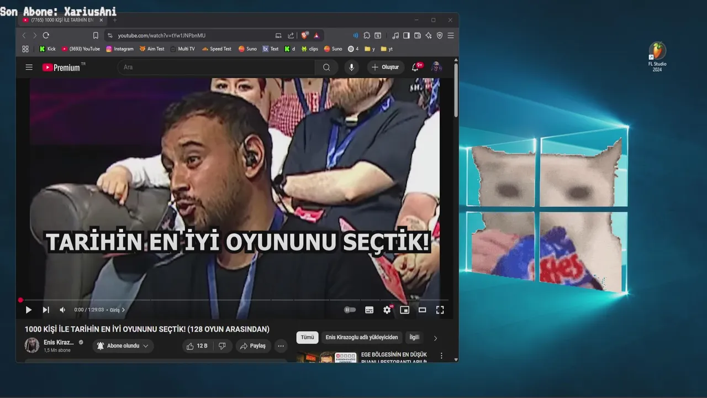707x398 pixels.
Task: Select the 'Tümü' filter chip
Action: coord(307,337)
